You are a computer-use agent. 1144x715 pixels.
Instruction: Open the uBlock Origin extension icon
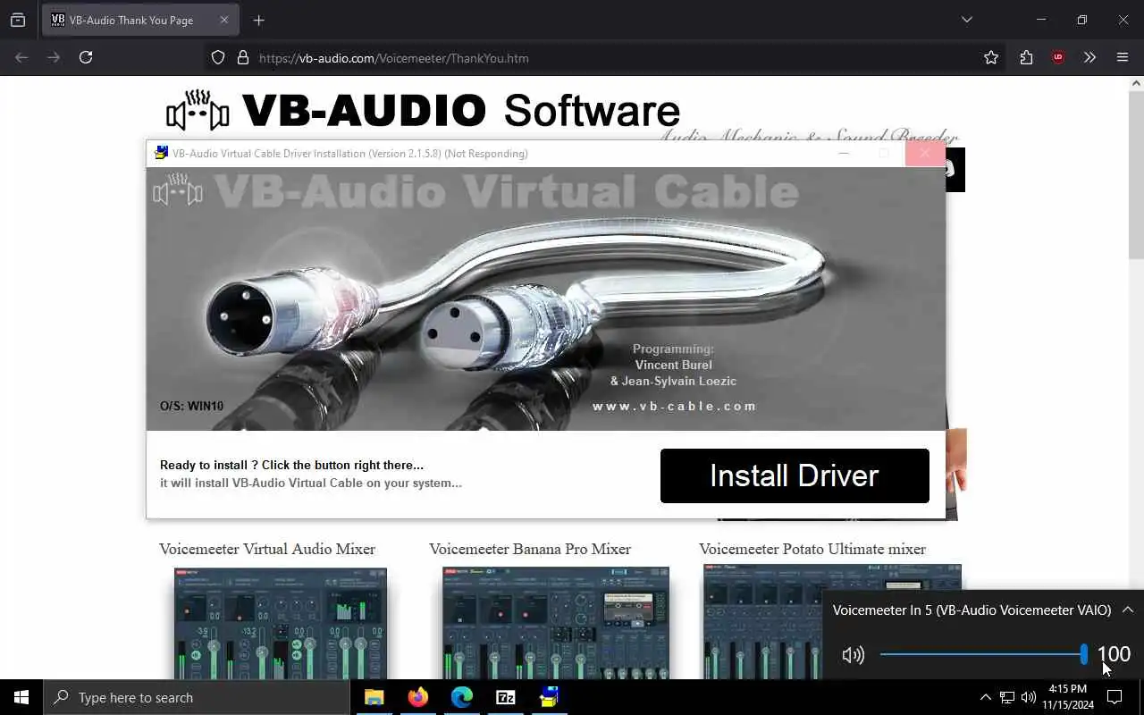tap(1058, 57)
